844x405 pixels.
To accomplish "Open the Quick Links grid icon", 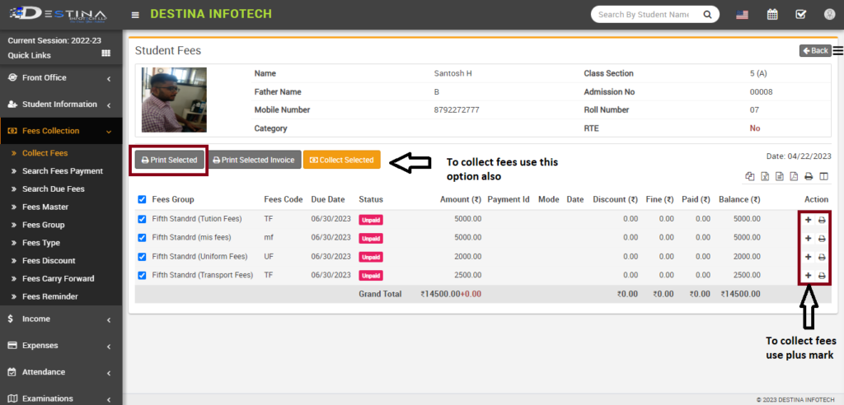I will (105, 54).
